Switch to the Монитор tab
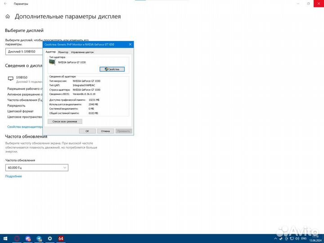The image size is (324, 243). (63, 52)
